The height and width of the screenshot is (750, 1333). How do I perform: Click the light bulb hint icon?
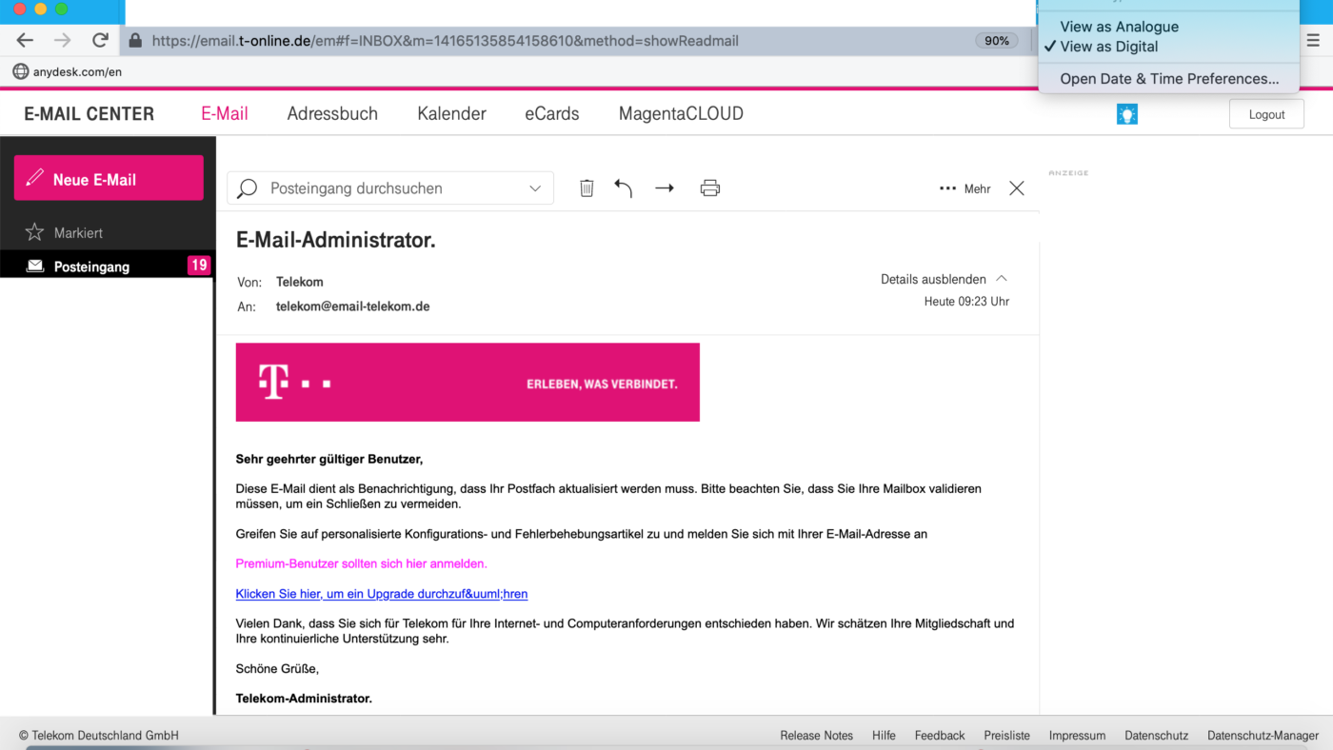1127,114
